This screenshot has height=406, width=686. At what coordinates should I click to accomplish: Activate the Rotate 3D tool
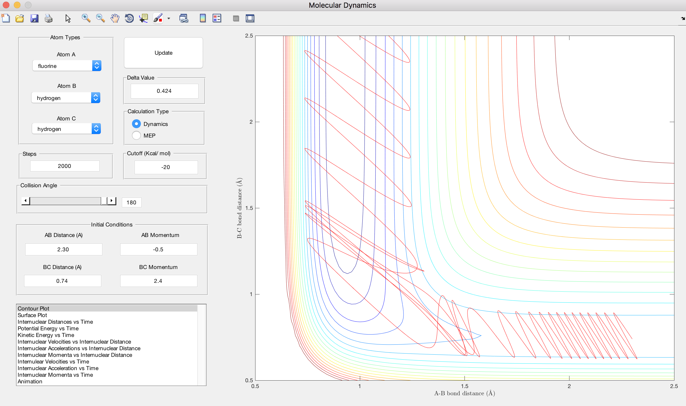129,19
